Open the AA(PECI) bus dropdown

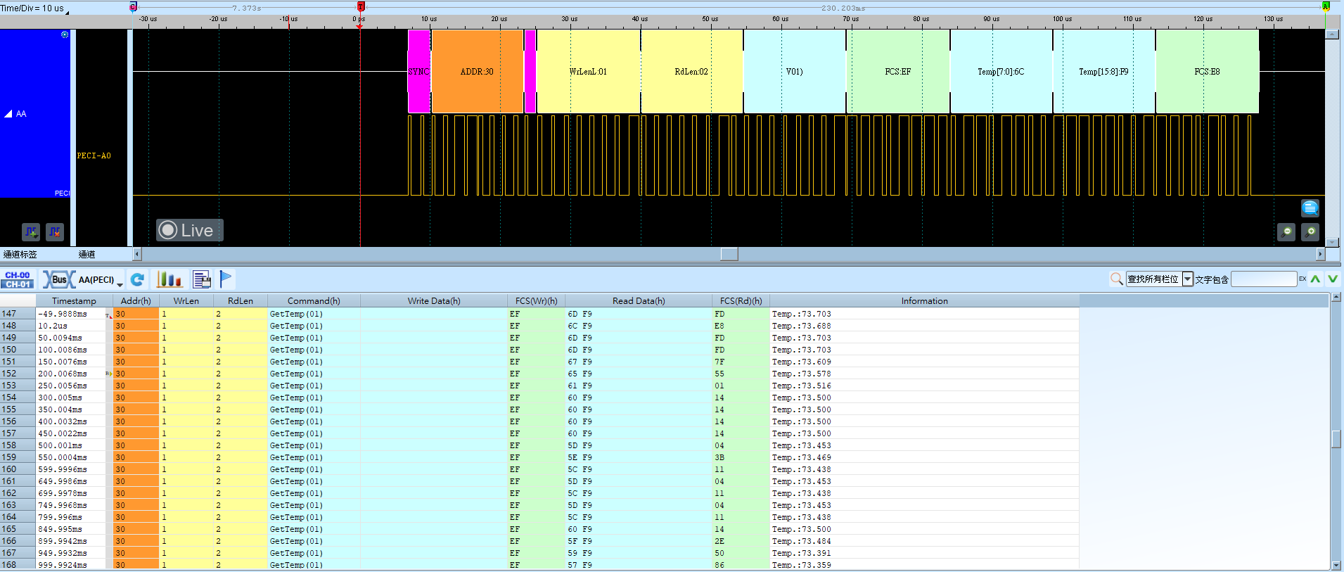click(x=101, y=279)
